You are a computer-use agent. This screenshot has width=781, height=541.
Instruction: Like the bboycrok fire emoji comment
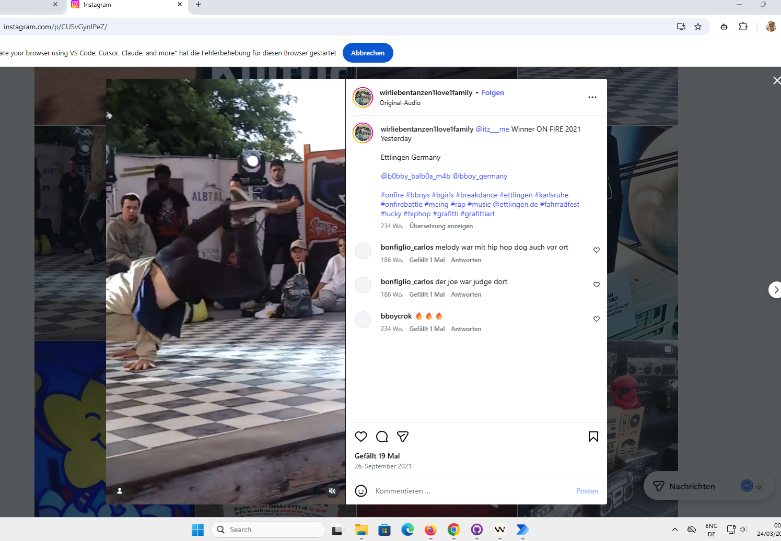tap(597, 319)
